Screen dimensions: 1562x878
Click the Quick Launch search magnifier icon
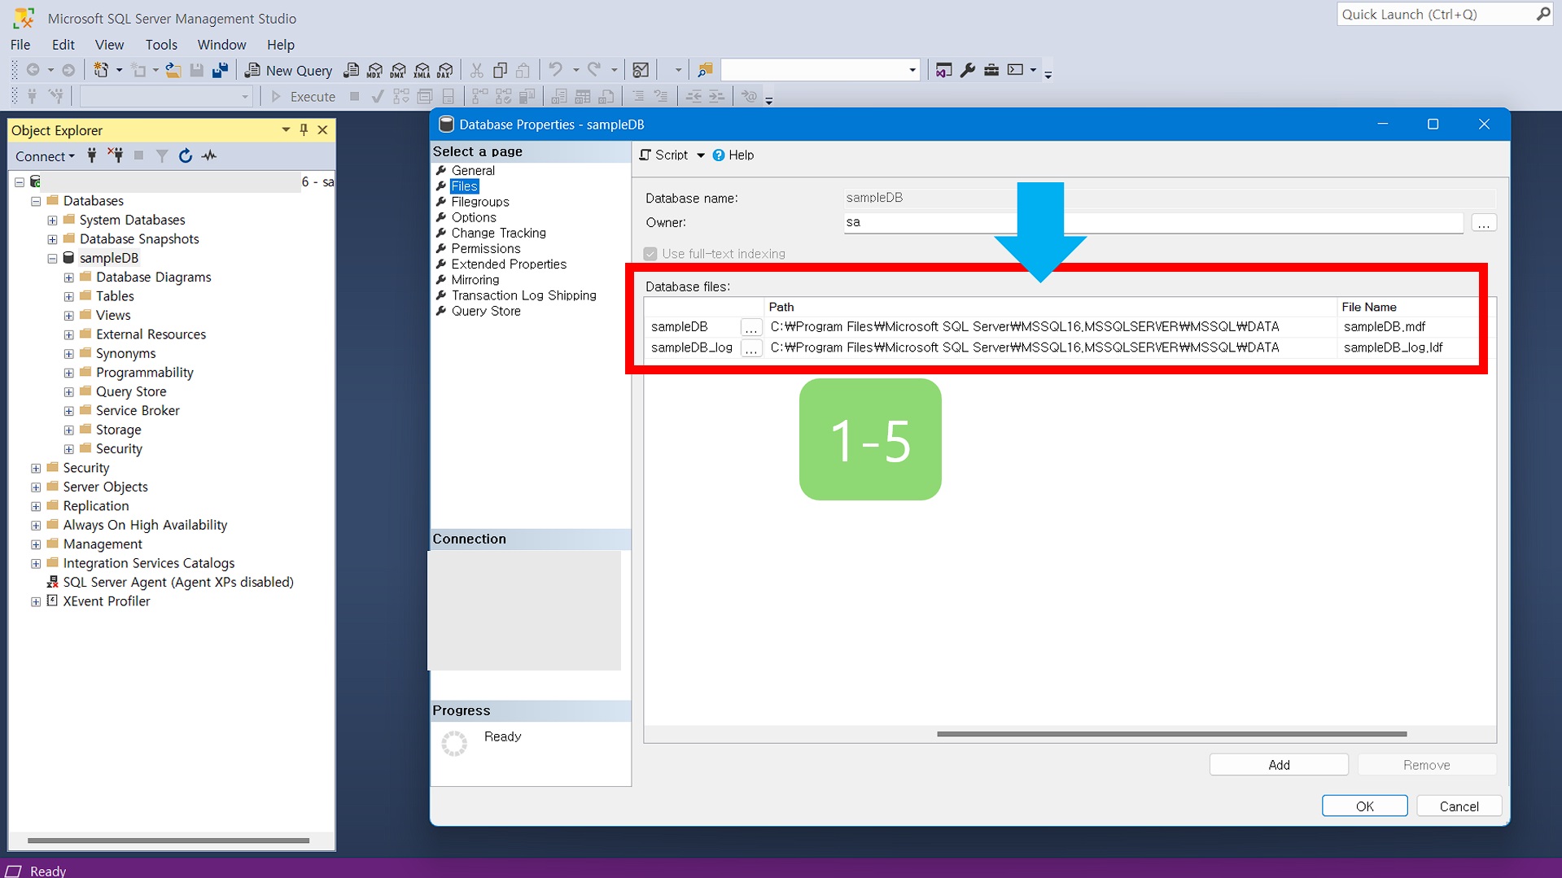pos(1542,14)
